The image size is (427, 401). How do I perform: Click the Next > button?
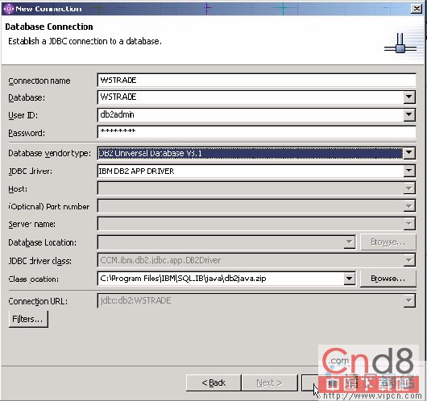269,382
